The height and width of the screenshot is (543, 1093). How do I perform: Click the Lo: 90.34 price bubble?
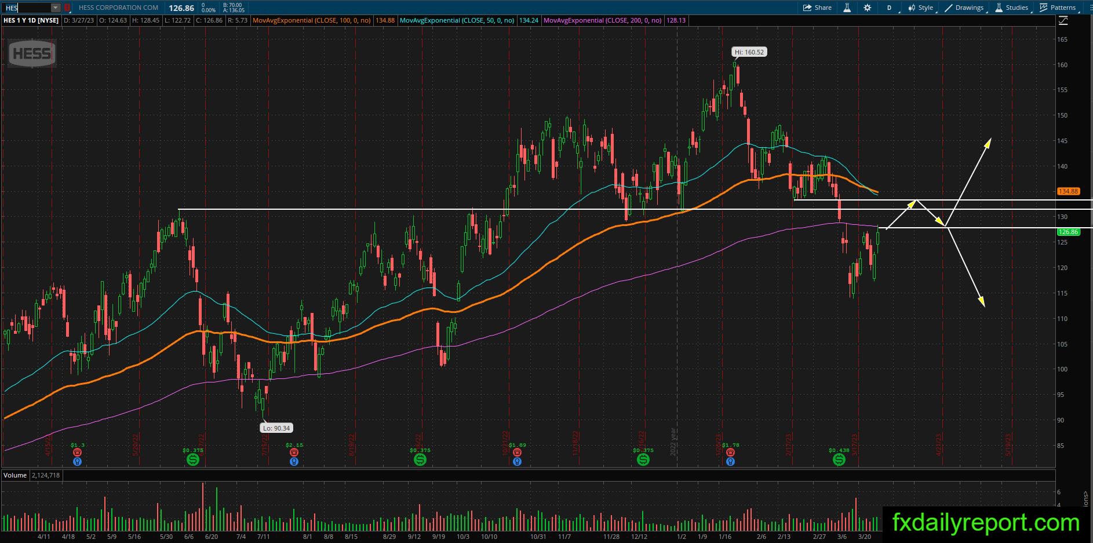click(276, 428)
